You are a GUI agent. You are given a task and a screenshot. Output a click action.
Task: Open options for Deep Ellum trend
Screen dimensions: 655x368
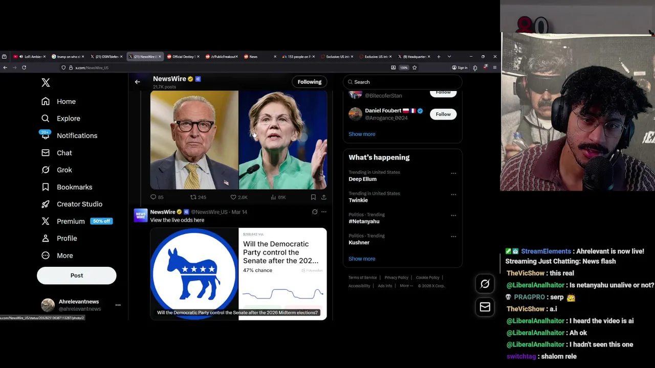point(453,173)
